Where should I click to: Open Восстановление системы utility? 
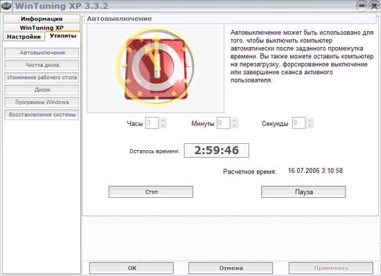coord(42,114)
